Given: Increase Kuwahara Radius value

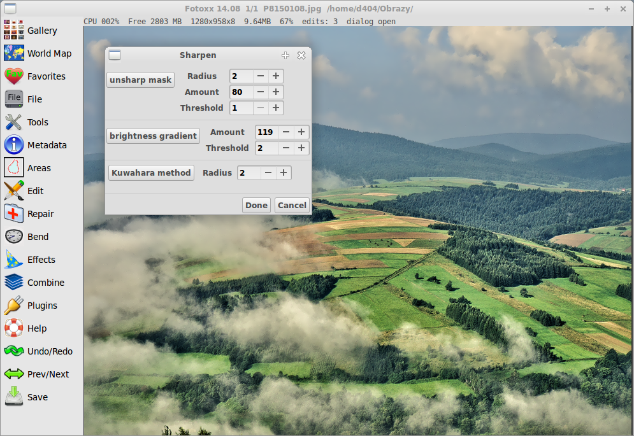Looking at the screenshot, I should (x=284, y=173).
